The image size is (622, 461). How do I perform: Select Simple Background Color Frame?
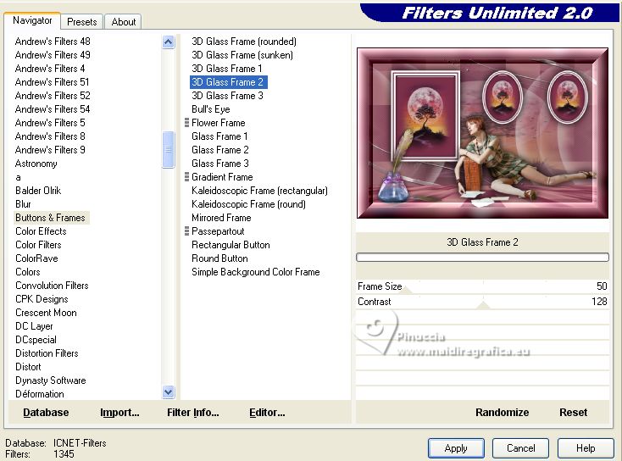coord(255,272)
